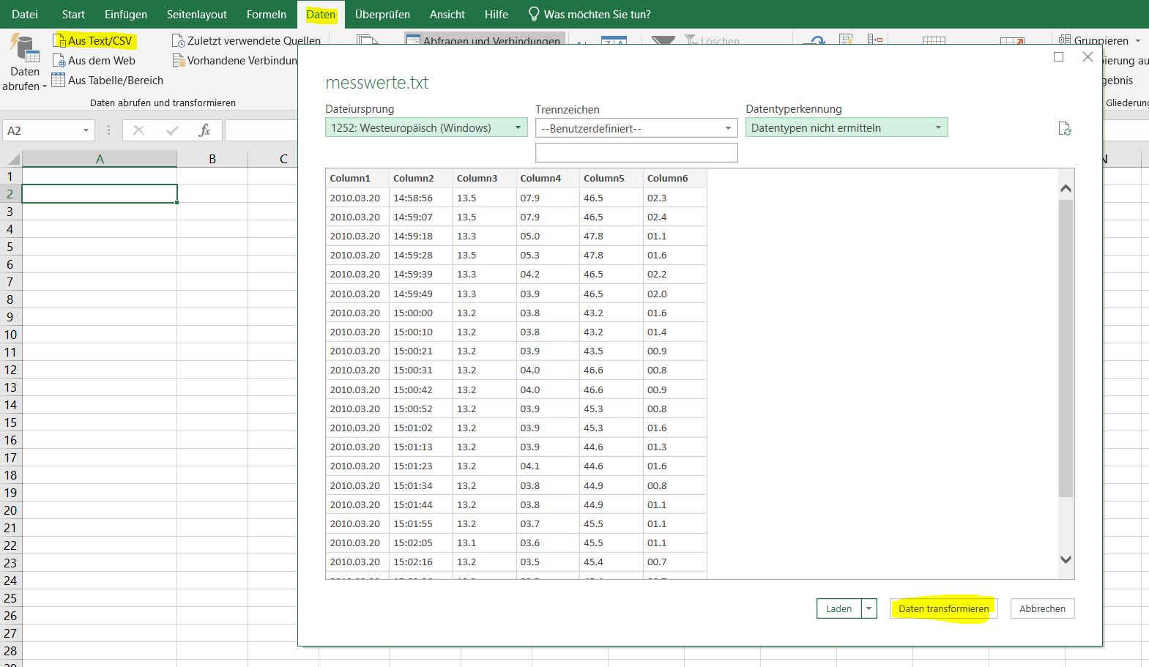Click the Column2 header in preview
The width and height of the screenshot is (1149, 667).
(420, 178)
